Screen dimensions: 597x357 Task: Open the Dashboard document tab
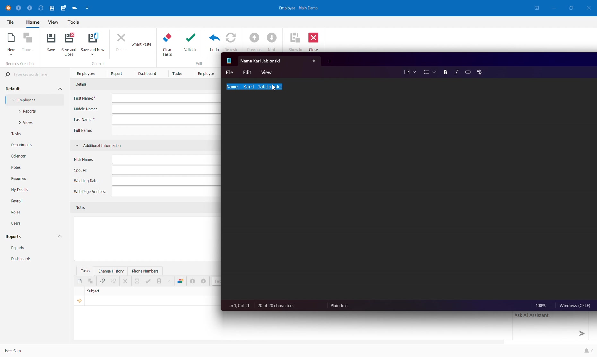(x=147, y=74)
